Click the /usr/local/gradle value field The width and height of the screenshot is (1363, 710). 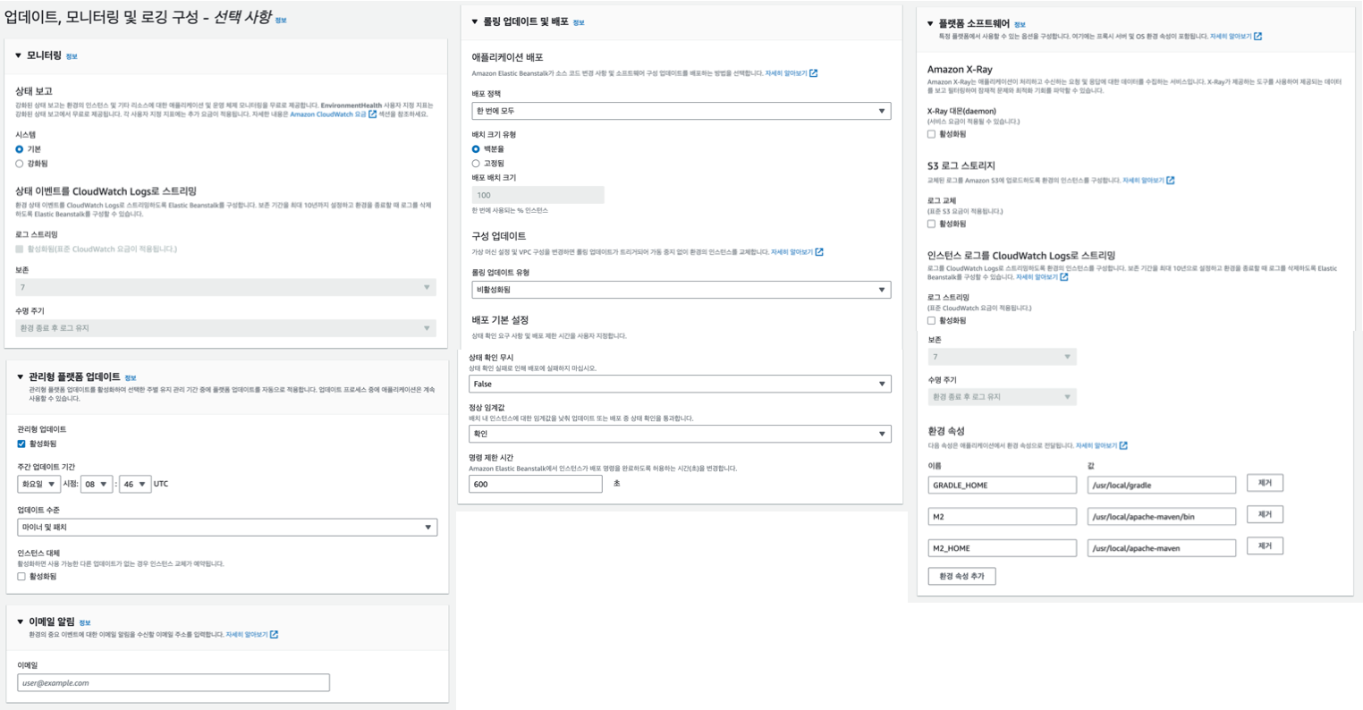[x=1162, y=485]
